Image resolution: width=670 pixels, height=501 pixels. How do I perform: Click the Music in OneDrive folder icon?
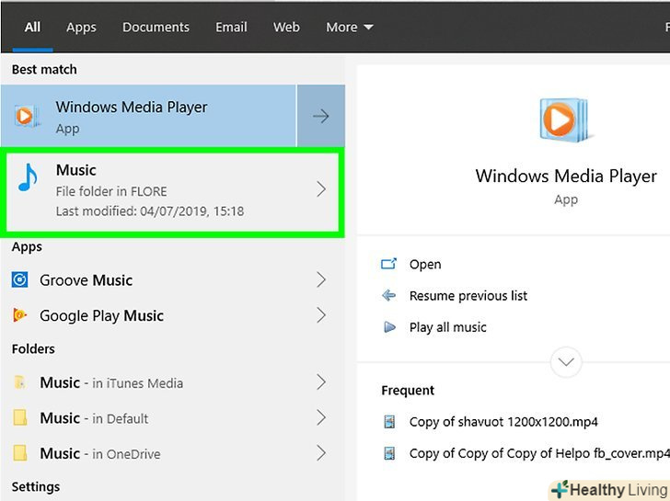[20, 453]
